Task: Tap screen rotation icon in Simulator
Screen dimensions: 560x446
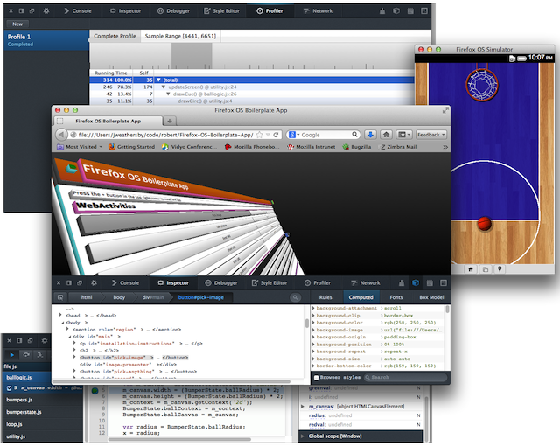Action: [486, 269]
